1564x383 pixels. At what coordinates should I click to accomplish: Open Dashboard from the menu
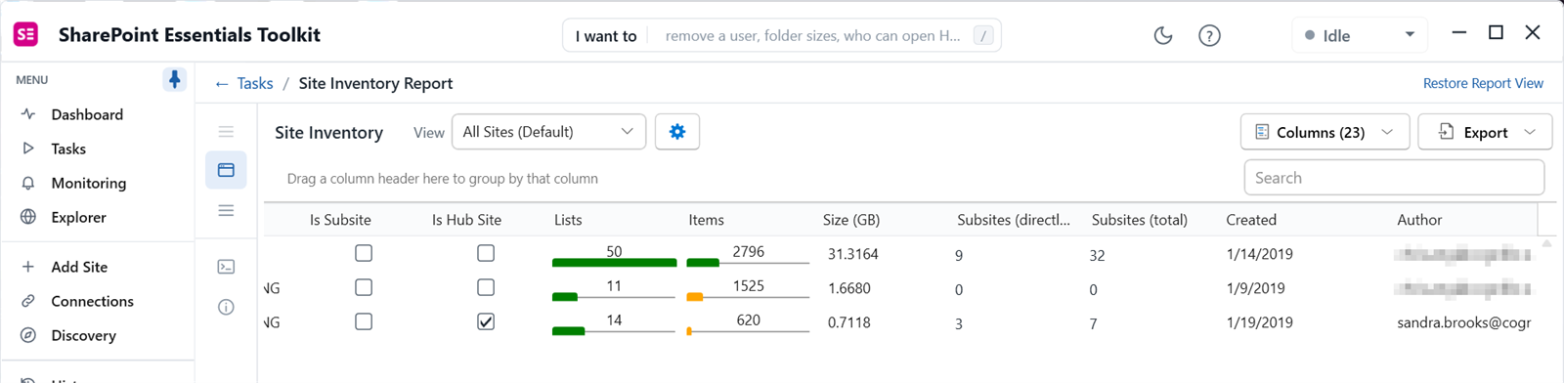[x=87, y=114]
